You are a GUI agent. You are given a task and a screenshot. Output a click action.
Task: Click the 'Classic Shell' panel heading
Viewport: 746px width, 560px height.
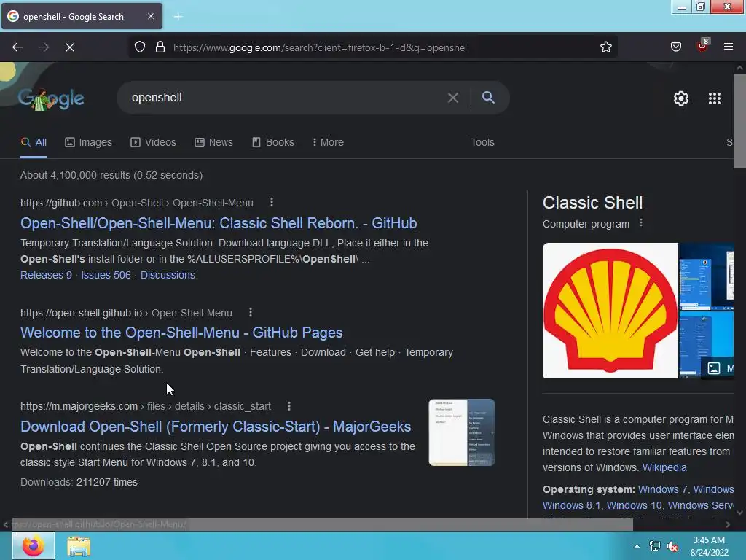tap(592, 203)
